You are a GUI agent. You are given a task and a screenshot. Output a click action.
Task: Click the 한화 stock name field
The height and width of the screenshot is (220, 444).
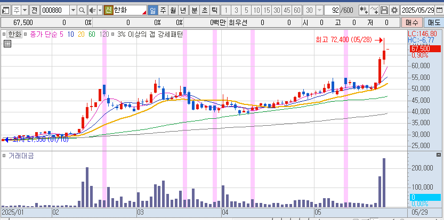130,11
